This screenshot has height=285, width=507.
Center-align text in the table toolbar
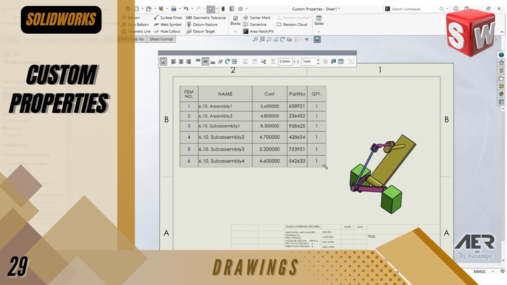click(181, 61)
